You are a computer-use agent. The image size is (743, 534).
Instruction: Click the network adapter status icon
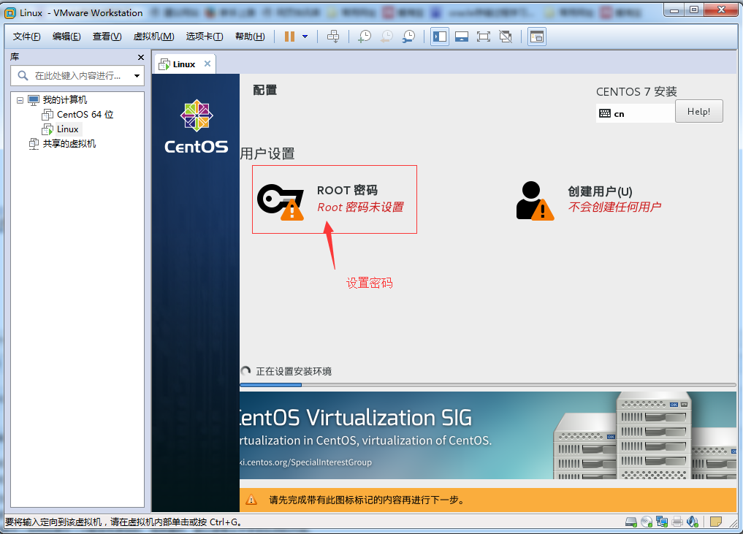coord(662,522)
